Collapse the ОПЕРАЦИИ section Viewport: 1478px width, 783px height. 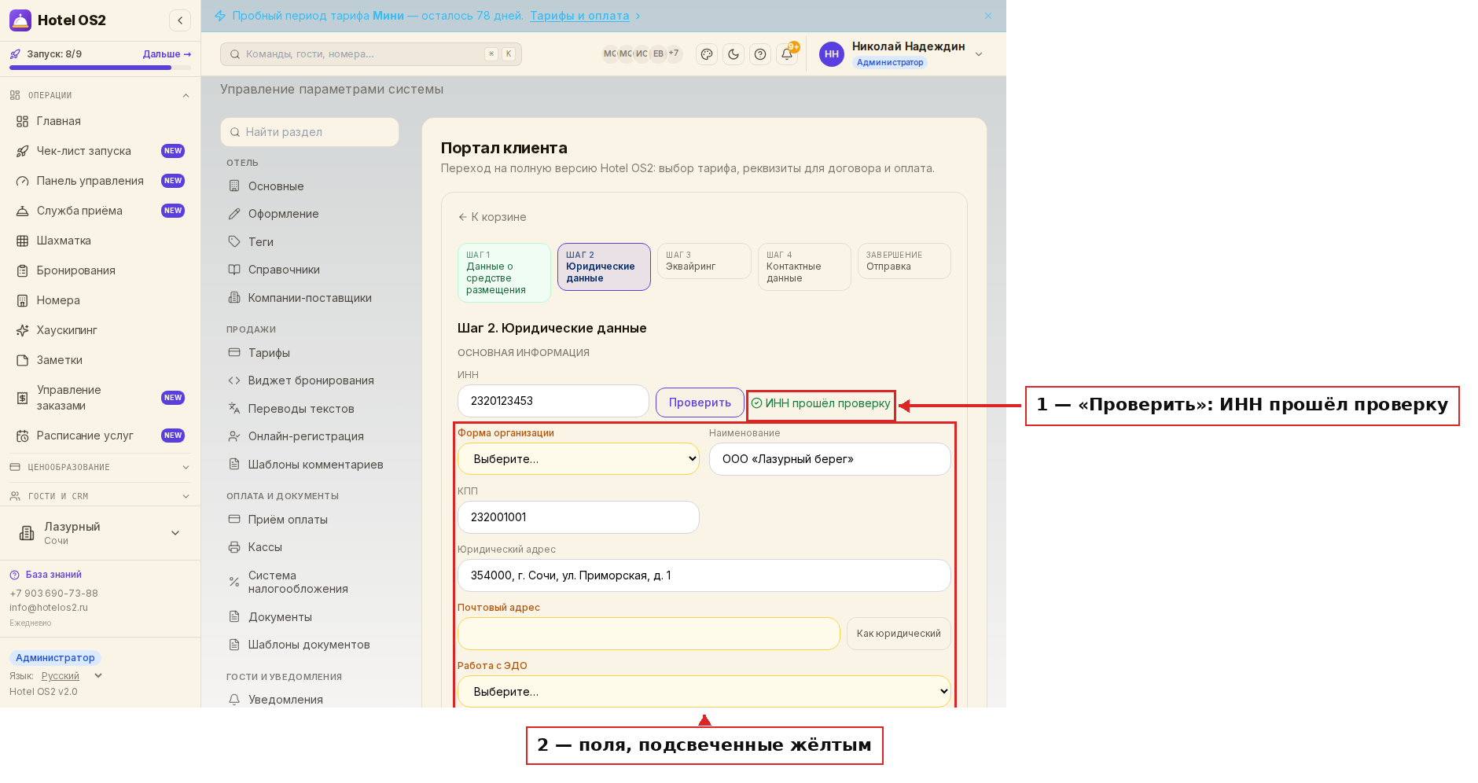(100, 95)
